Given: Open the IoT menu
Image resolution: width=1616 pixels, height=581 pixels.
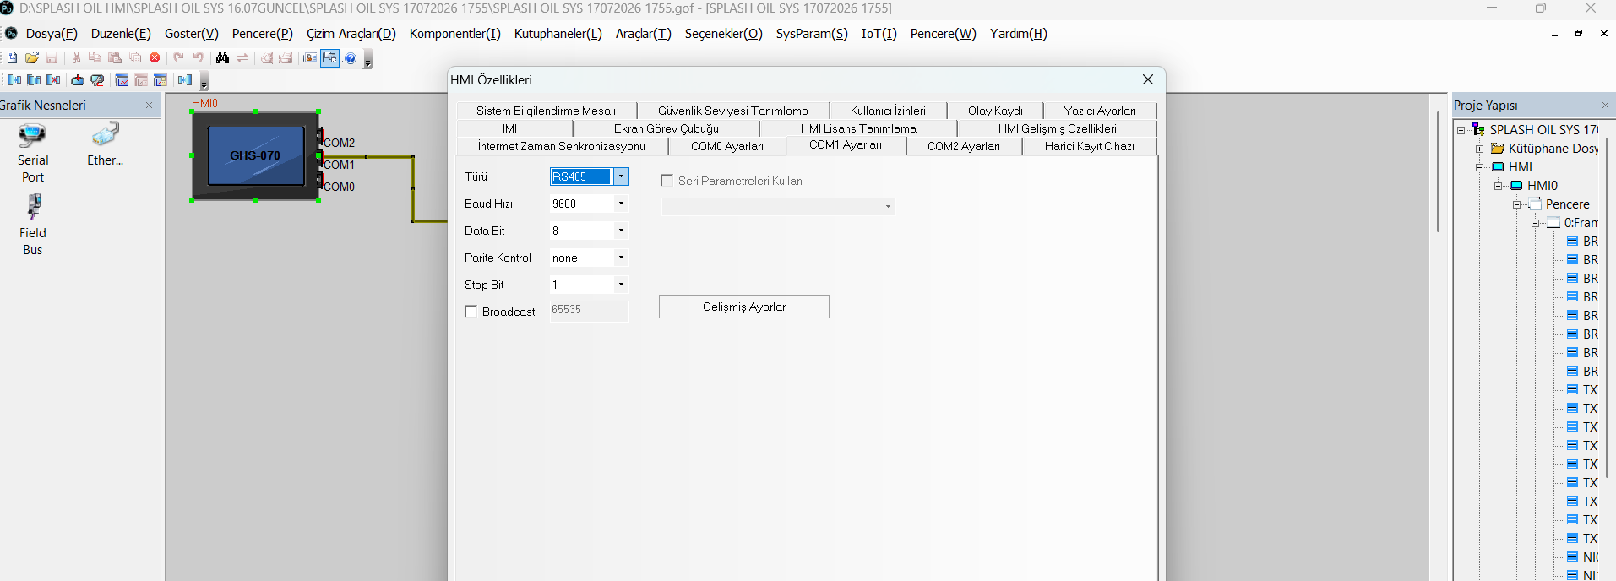Looking at the screenshot, I should coord(879,34).
